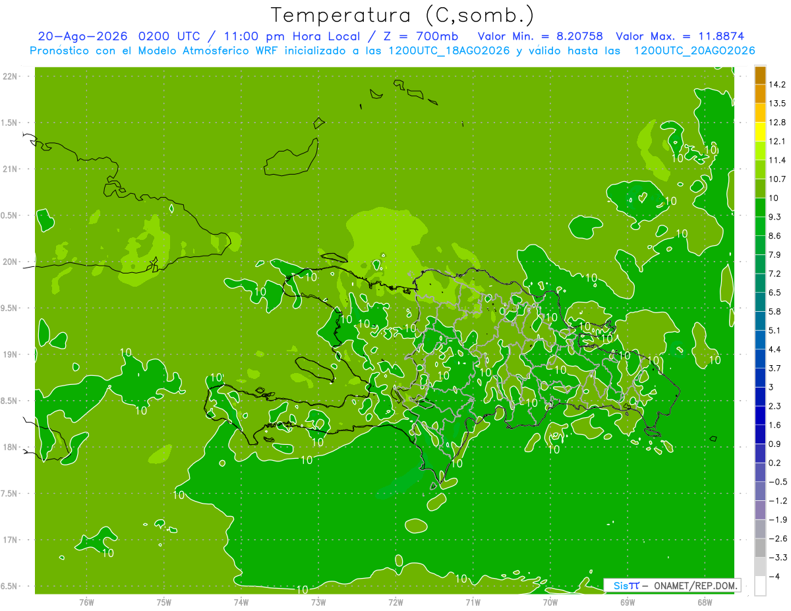Select the yellow swatch between 12.1 and 12.8
Image resolution: width=791 pixels, height=611 pixels.
(x=760, y=131)
